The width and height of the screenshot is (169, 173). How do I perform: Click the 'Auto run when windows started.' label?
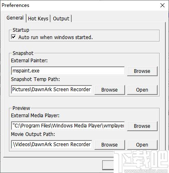(x=55, y=37)
